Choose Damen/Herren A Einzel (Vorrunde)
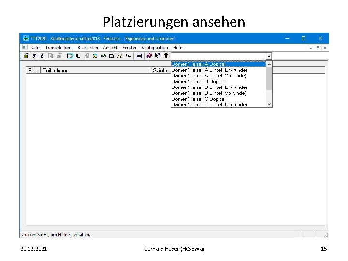348x261 pixels. coord(218,76)
